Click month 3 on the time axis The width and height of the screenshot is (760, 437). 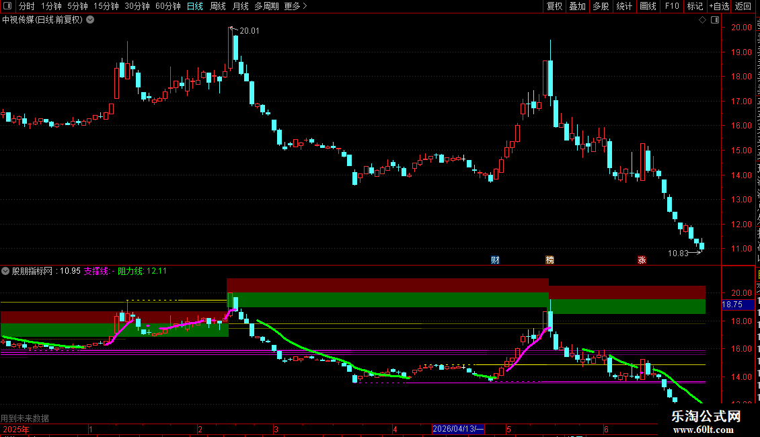pos(276,429)
